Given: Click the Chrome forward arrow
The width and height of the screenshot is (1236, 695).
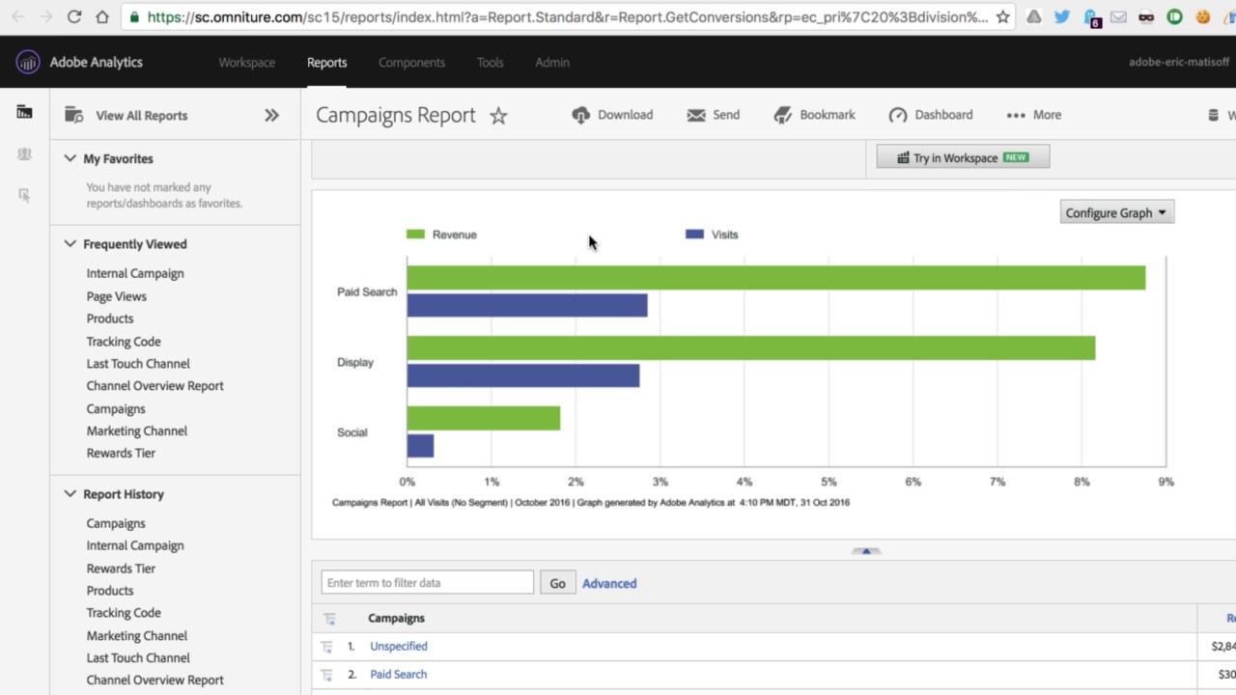Looking at the screenshot, I should point(45,16).
